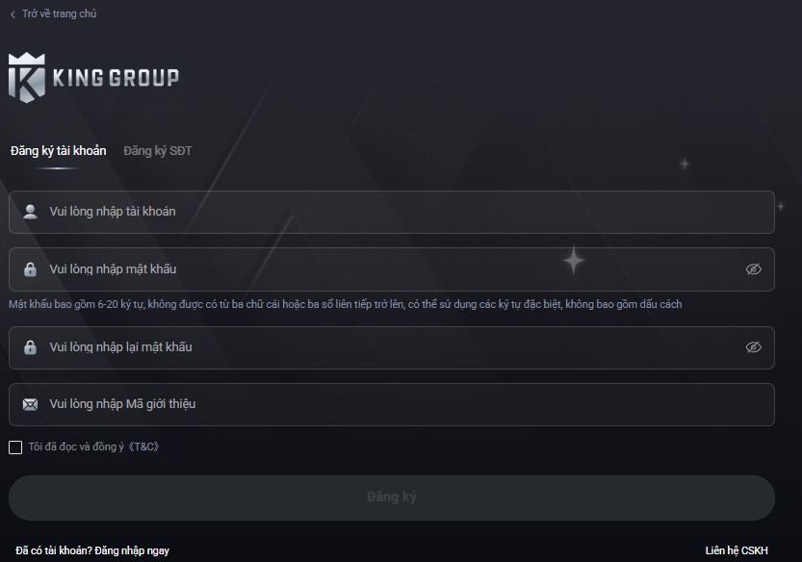Switch to the Đăng ký SĐT tab
The height and width of the screenshot is (562, 802).
click(x=158, y=151)
